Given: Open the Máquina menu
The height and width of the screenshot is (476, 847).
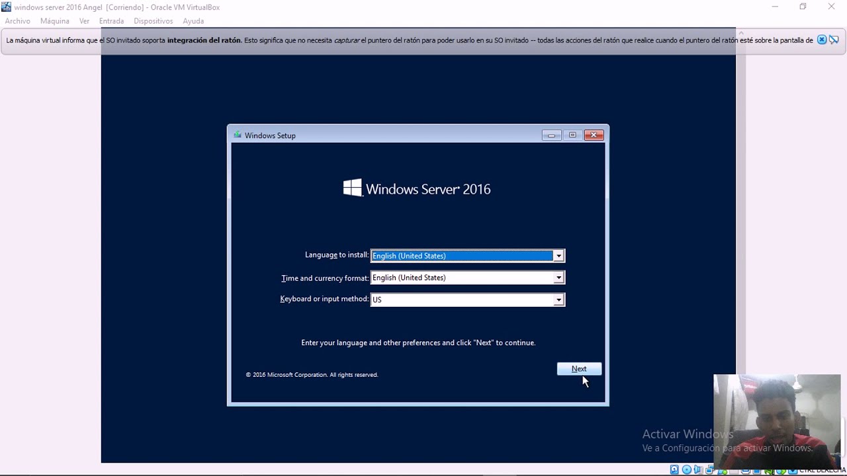Looking at the screenshot, I should point(55,21).
